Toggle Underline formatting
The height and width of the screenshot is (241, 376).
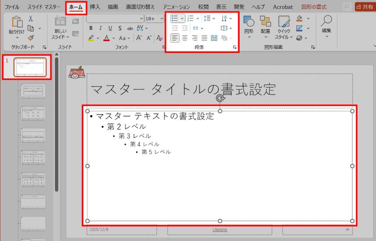tap(110, 28)
